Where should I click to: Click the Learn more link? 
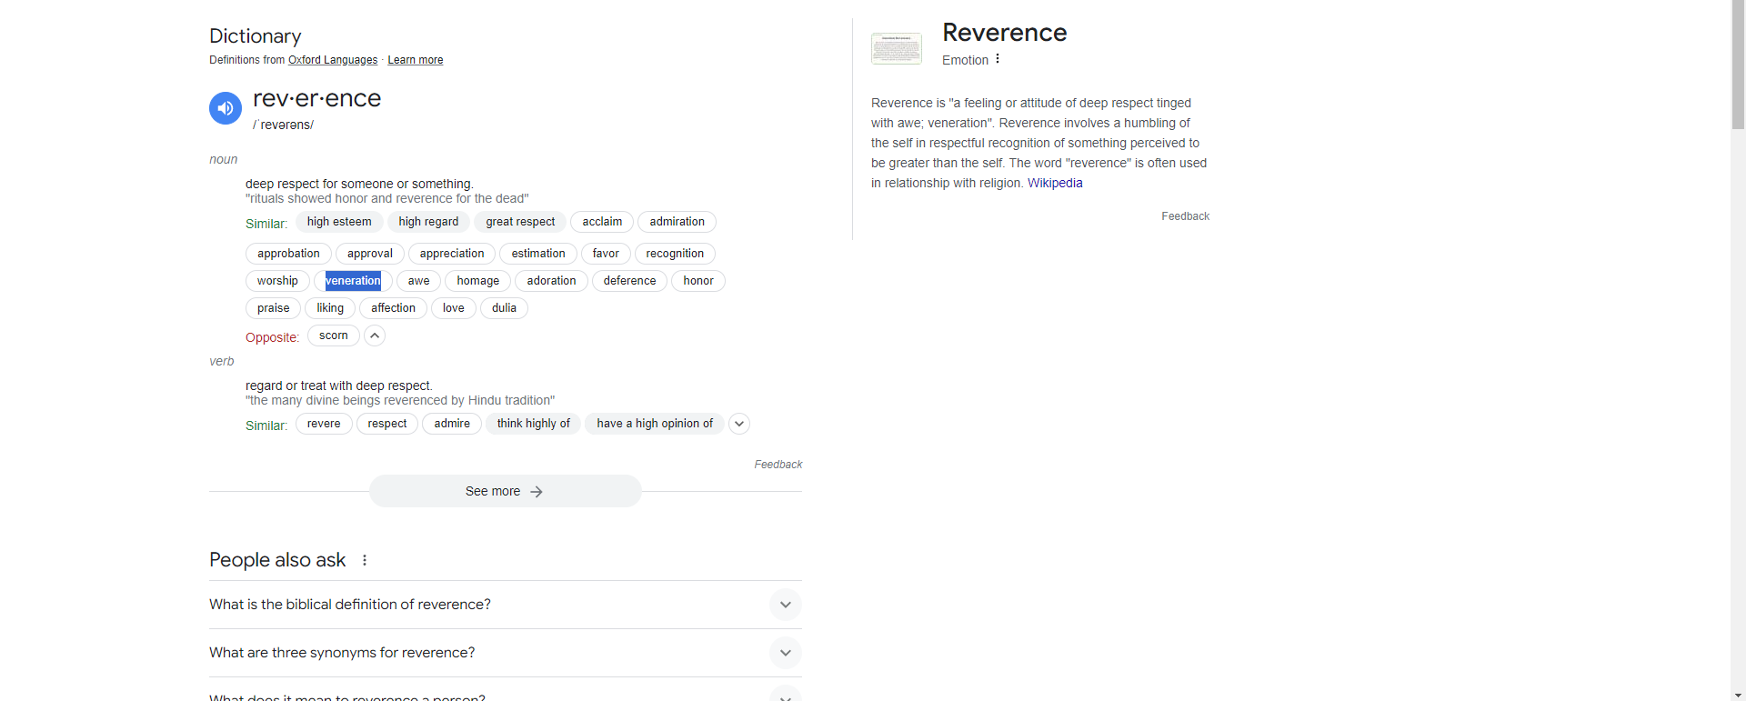[415, 60]
